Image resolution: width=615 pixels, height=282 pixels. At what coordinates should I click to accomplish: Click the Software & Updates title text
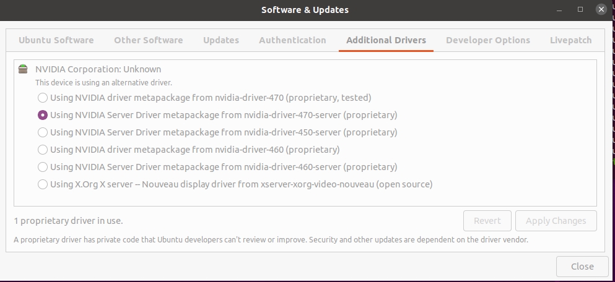pyautogui.click(x=305, y=10)
